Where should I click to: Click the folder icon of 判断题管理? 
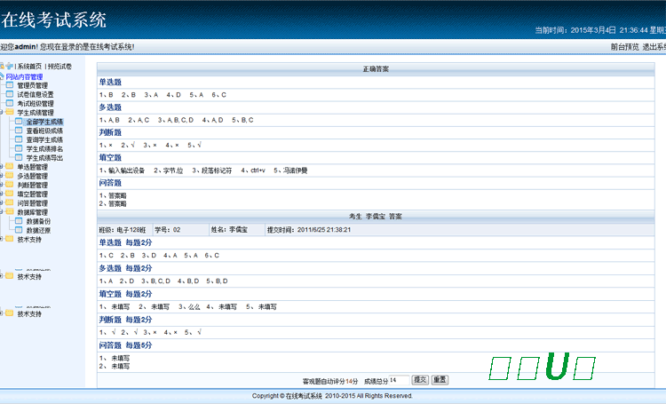coord(10,185)
